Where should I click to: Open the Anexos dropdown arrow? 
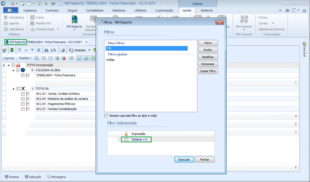89,50
